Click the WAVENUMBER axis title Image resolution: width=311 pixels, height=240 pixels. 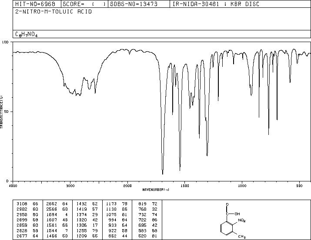[x=156, y=190]
